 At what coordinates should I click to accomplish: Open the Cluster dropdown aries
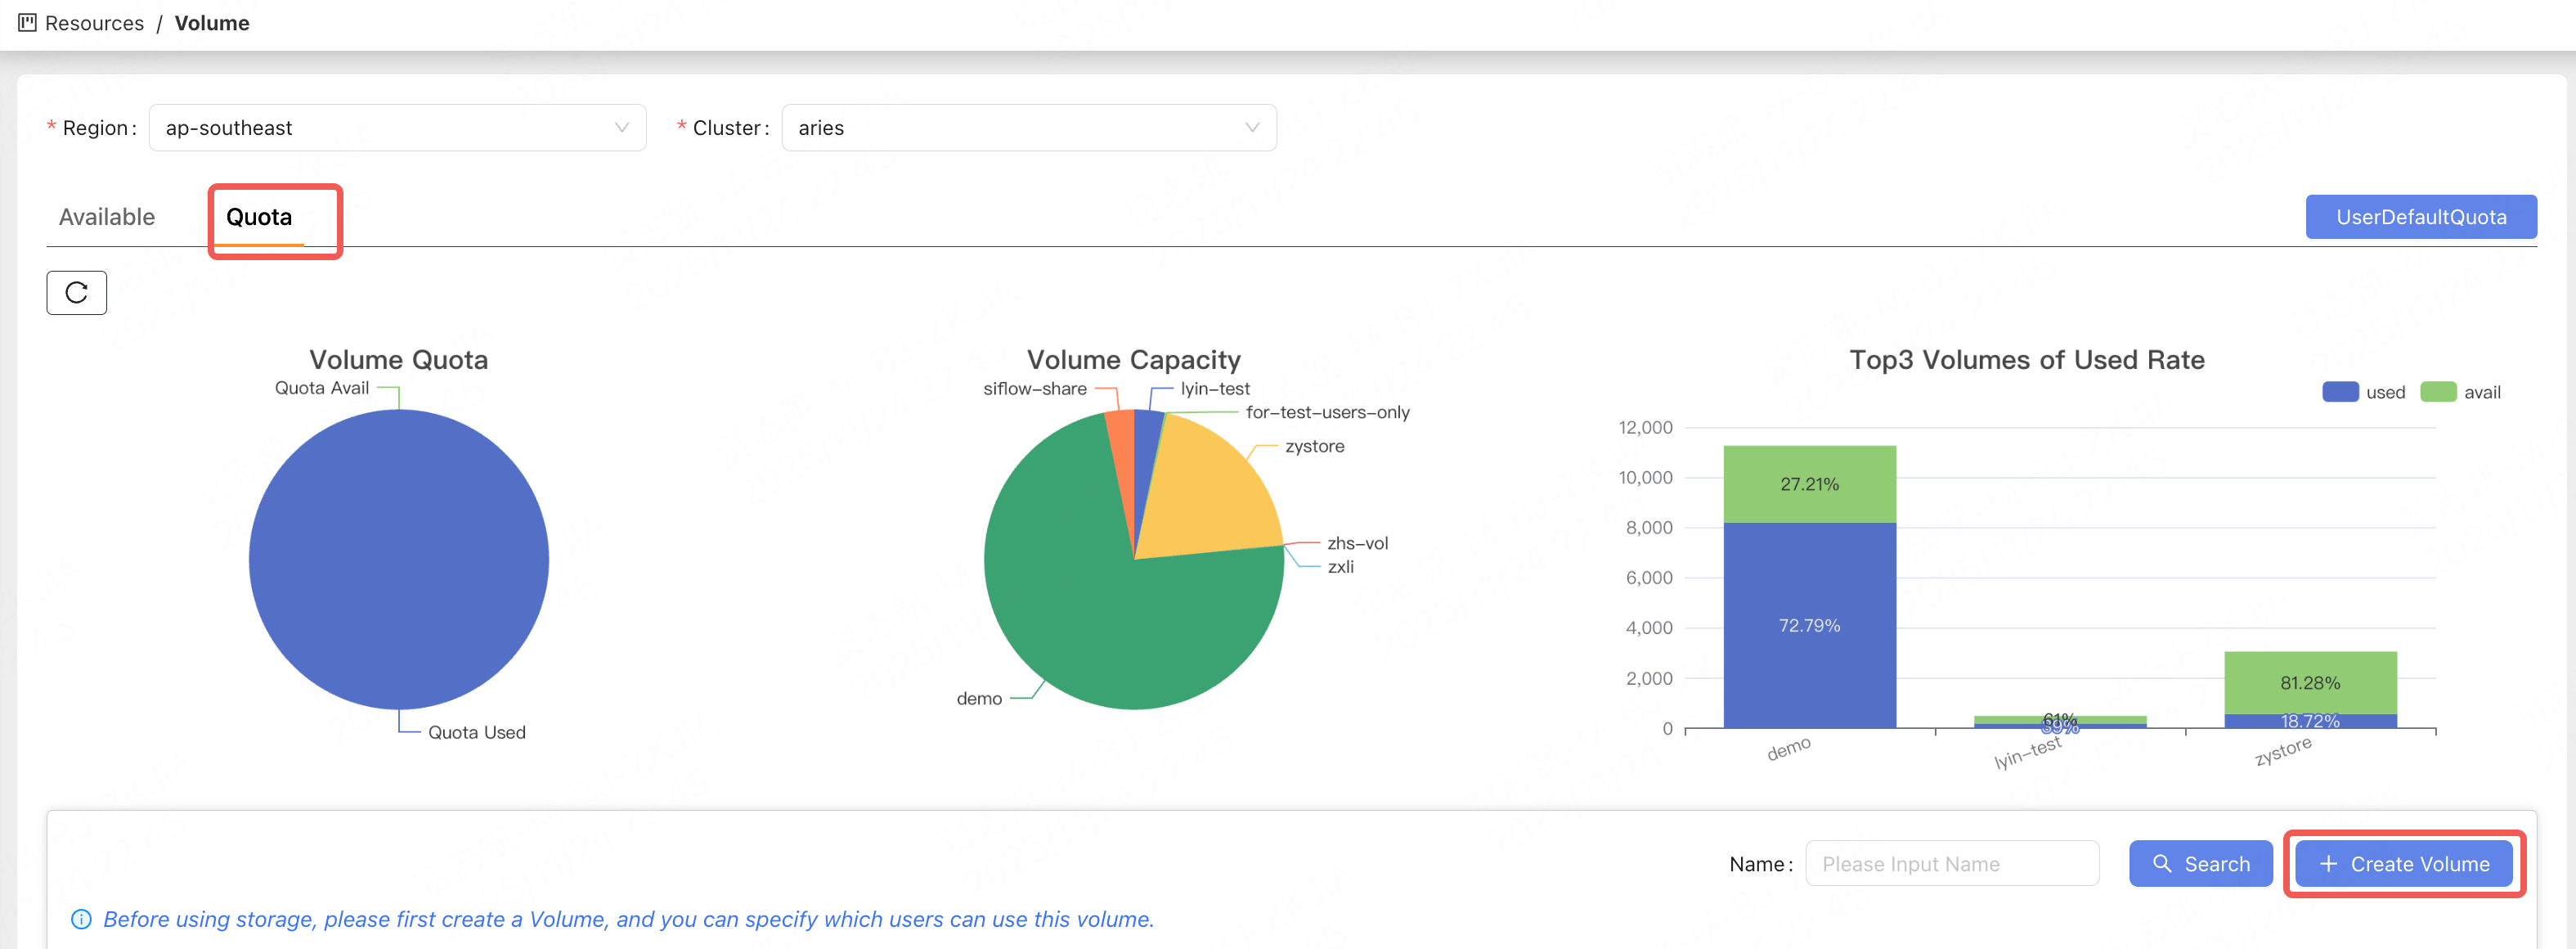[1028, 128]
